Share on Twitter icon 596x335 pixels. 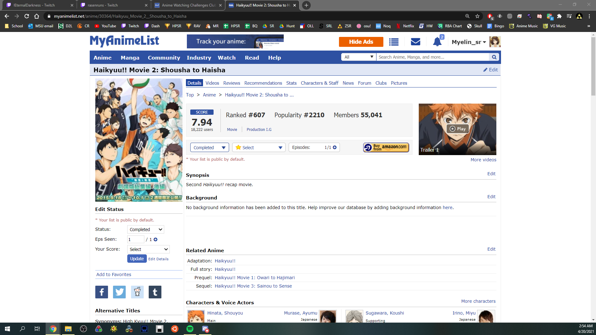[119, 292]
